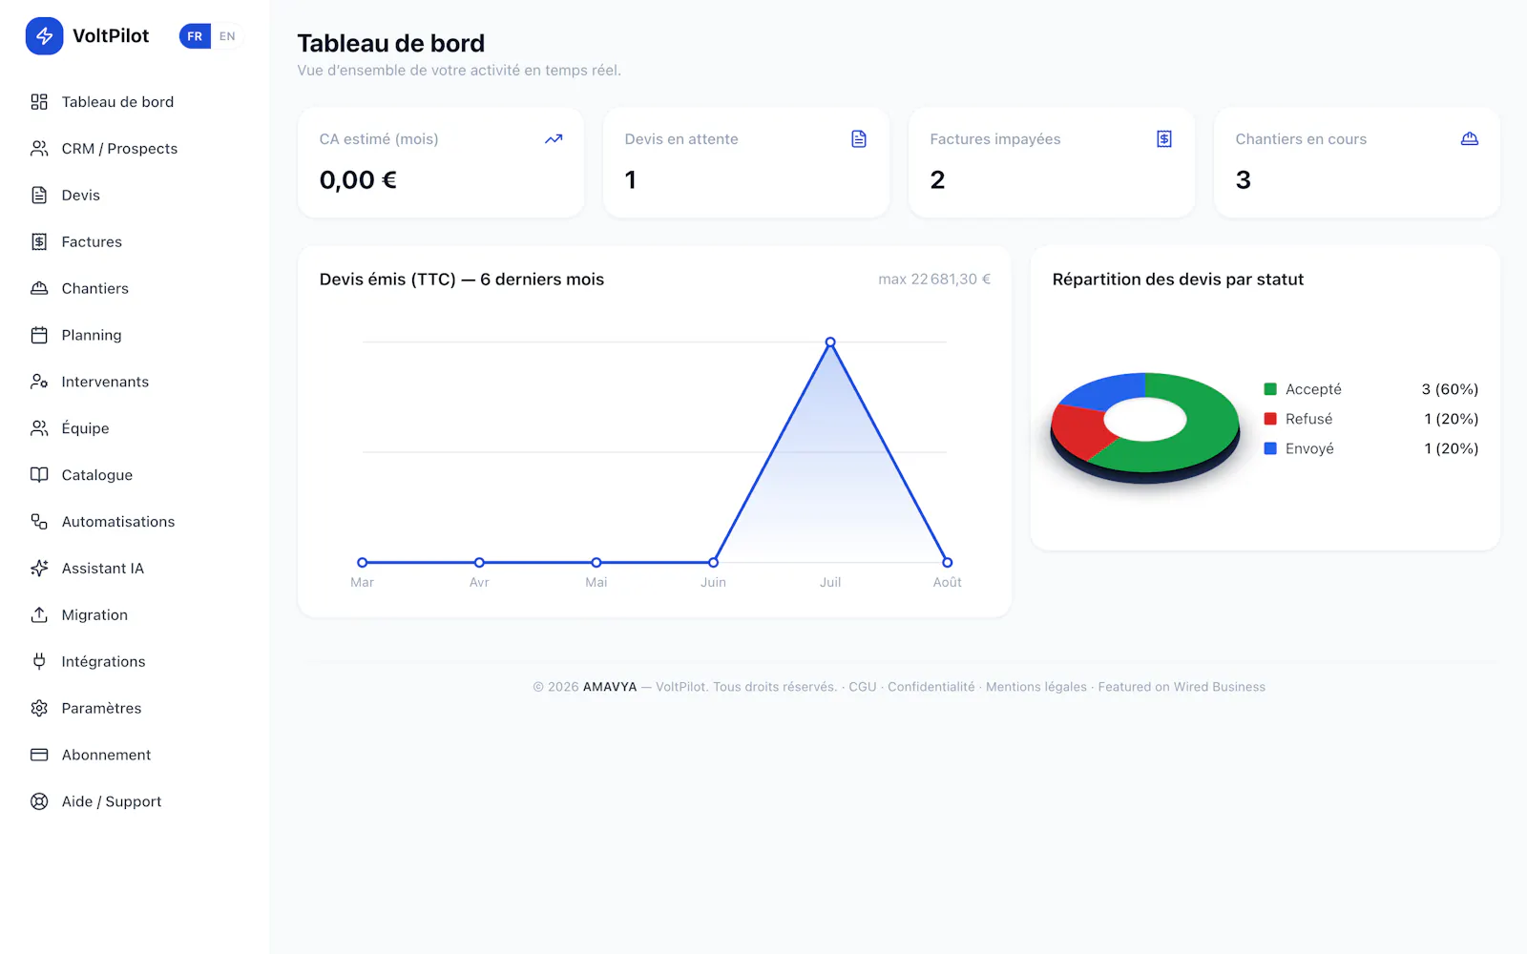The width and height of the screenshot is (1527, 954).
Task: Click the VoltPilot lightning bolt logo
Action: coord(44,36)
